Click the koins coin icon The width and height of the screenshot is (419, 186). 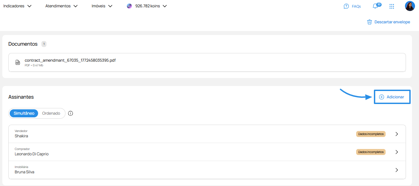pos(129,6)
